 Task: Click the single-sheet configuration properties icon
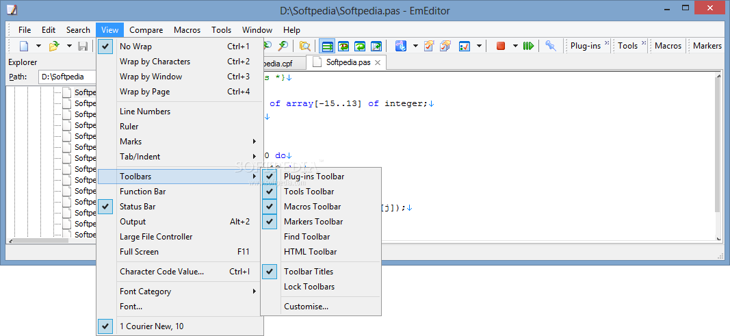coord(429,46)
